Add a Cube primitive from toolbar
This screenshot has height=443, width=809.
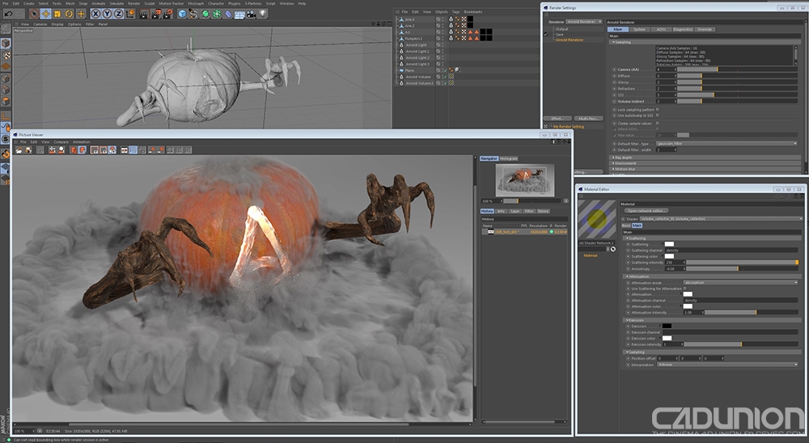182,14
